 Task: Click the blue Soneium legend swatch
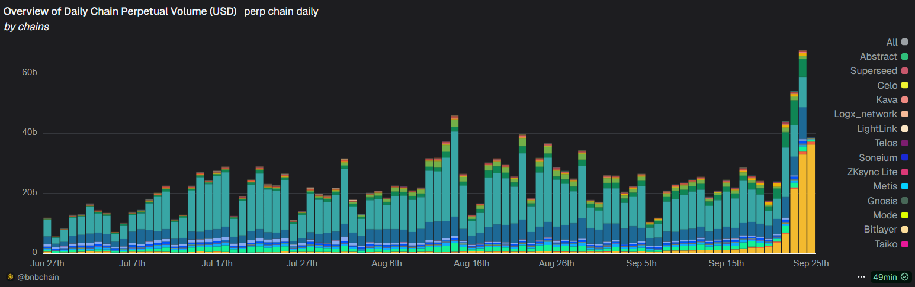click(x=904, y=158)
